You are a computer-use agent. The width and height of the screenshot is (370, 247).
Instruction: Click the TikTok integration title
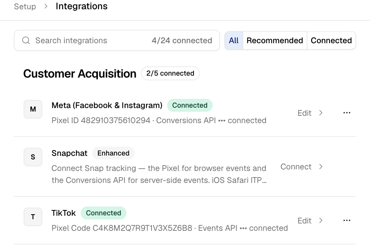point(64,213)
